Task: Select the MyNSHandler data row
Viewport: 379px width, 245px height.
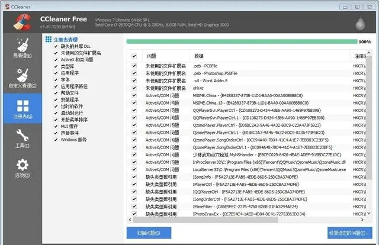Action: tap(246, 154)
